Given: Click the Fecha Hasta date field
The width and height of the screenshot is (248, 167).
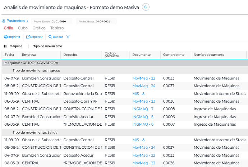Looking at the screenshot, I should [x=96, y=21].
